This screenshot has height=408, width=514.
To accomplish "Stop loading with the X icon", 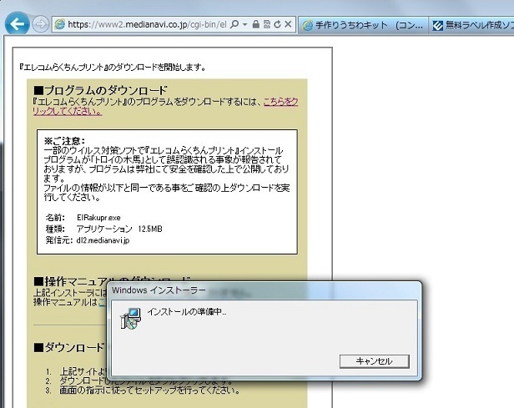I will click(288, 24).
